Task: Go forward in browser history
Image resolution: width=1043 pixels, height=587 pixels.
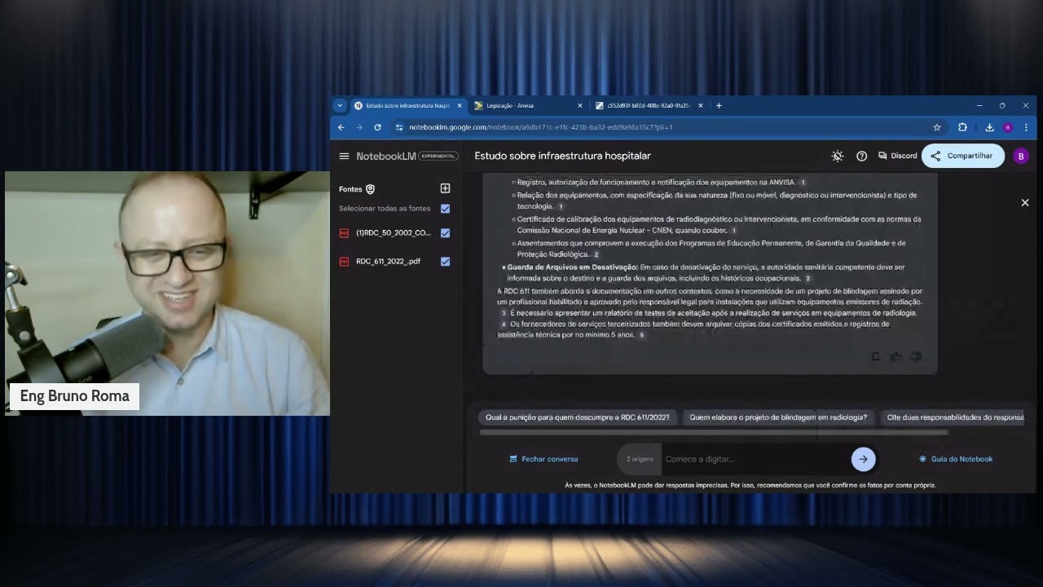Action: (x=359, y=127)
